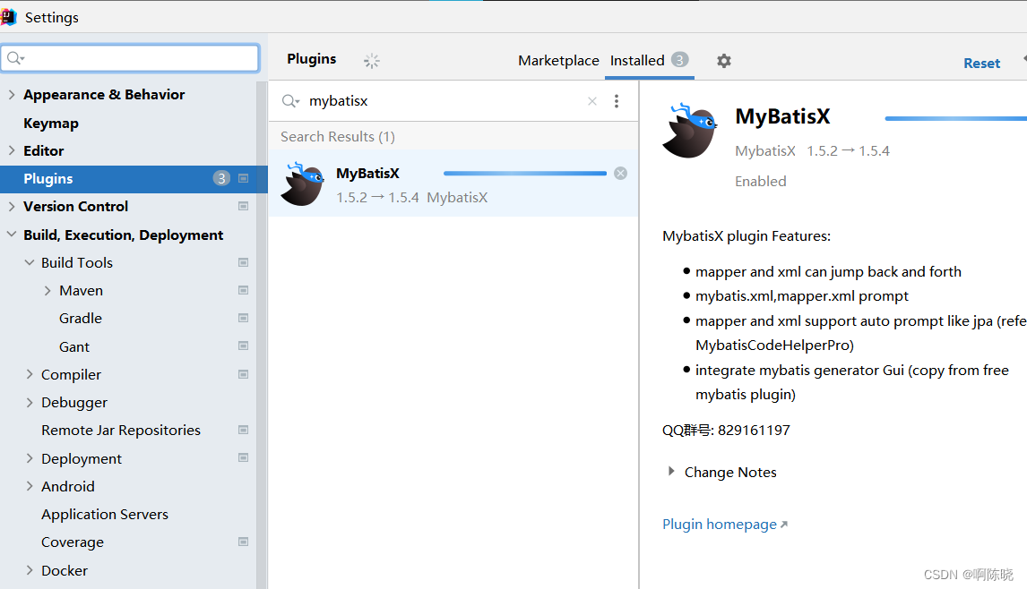This screenshot has width=1027, height=589.
Task: Open Keymap settings
Action: (x=51, y=123)
